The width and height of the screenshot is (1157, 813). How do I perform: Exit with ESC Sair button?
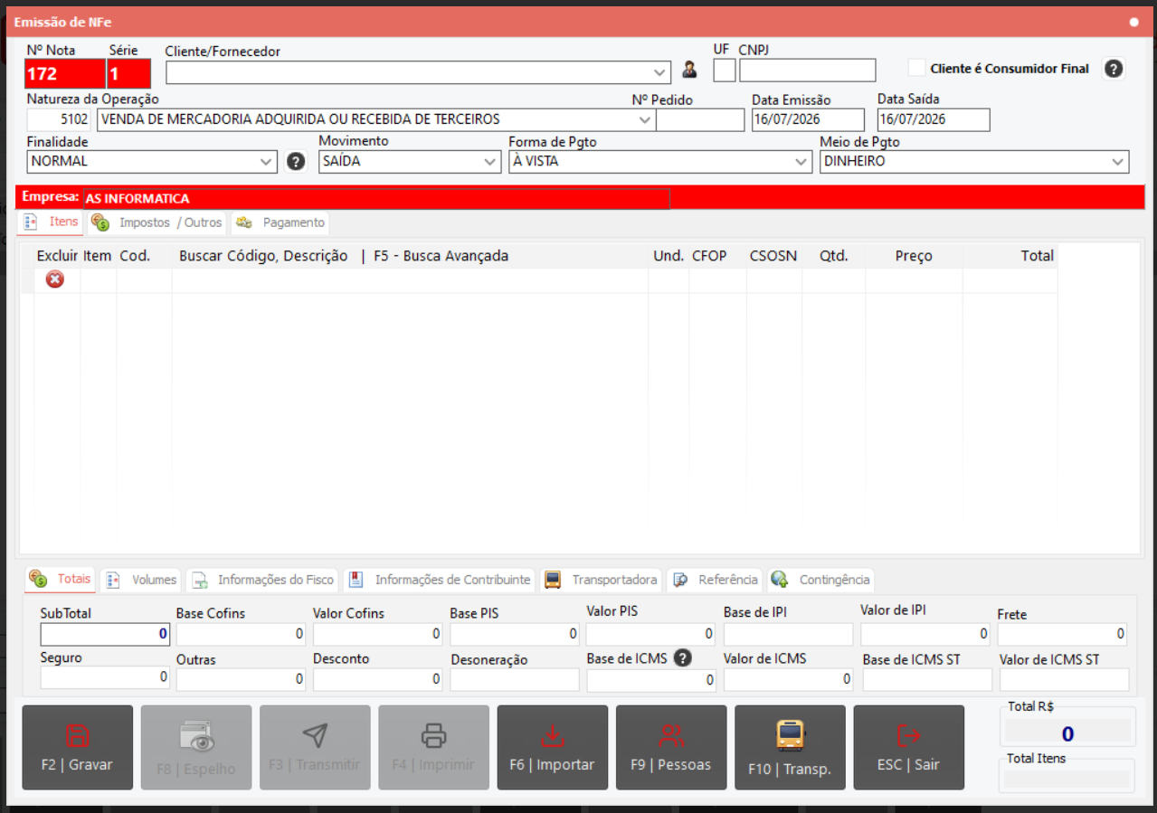[908, 748]
